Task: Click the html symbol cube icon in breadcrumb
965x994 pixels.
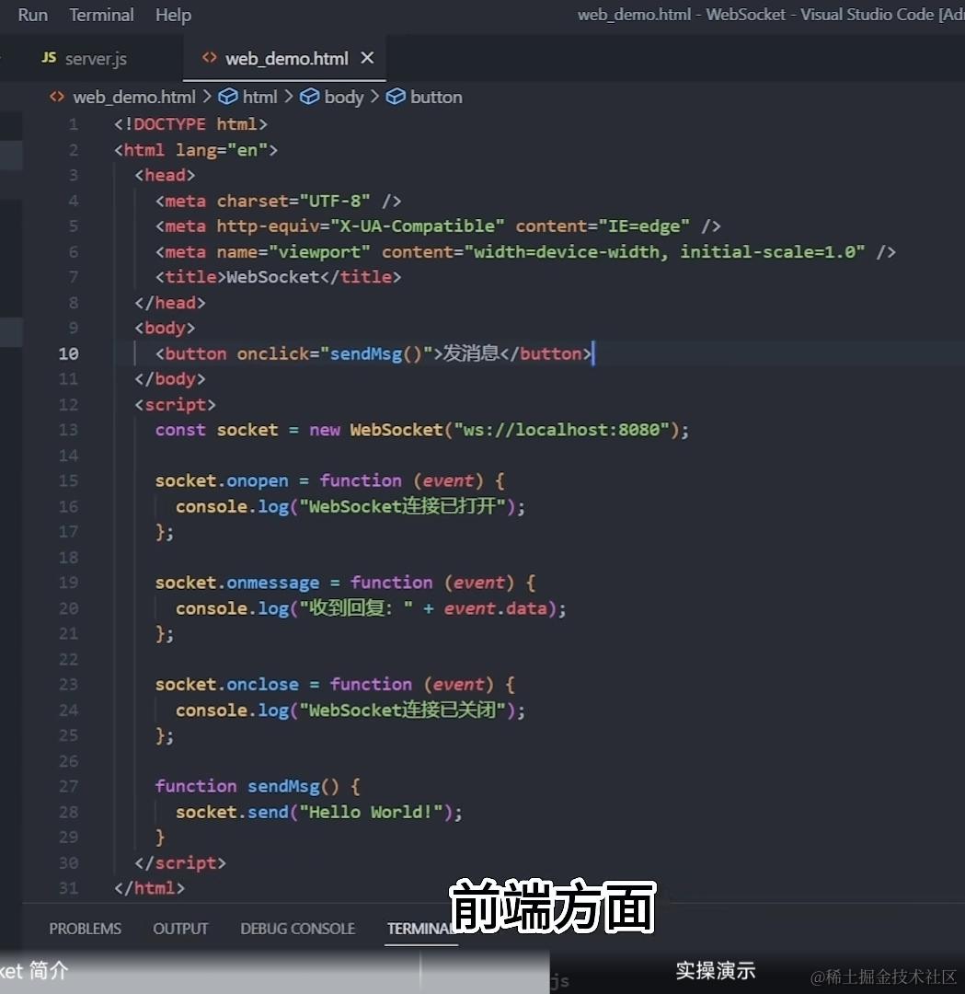Action: pyautogui.click(x=228, y=97)
